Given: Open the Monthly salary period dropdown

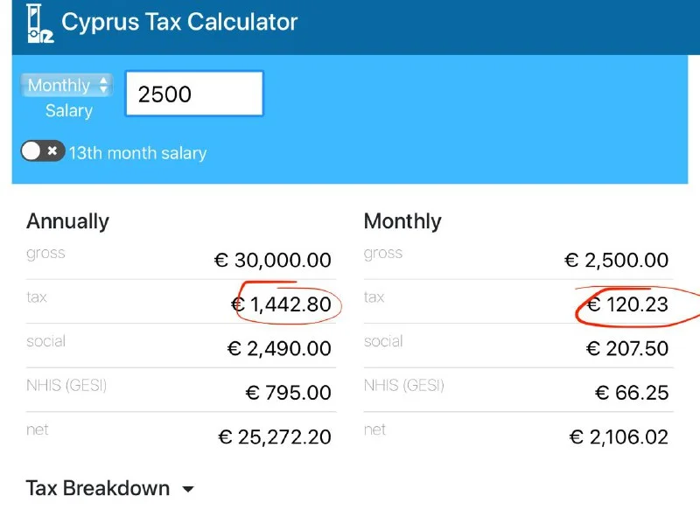Looking at the screenshot, I should [67, 86].
